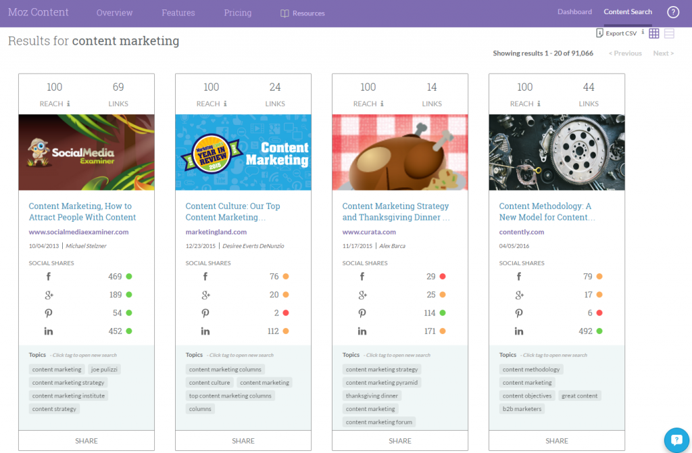Select 'joe pulizzi' topic tag
Viewport: 692px width, 453px height.
(104, 370)
